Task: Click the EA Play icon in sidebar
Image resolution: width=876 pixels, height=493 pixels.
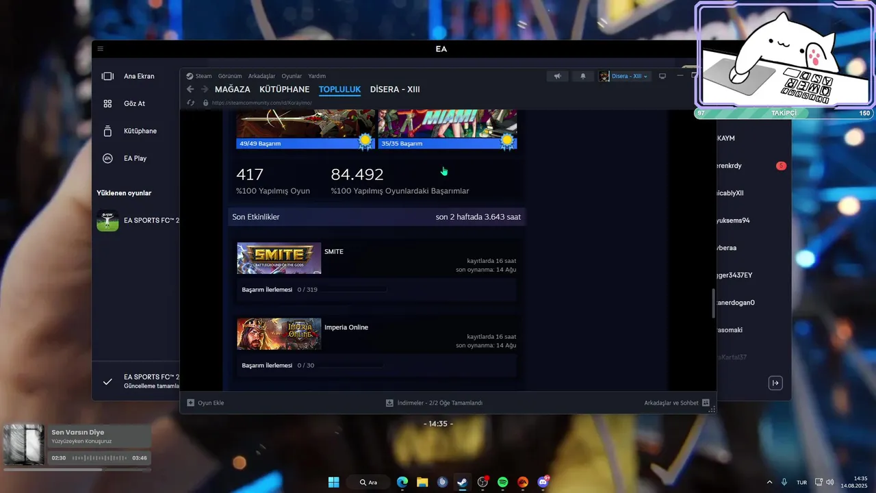Action: (x=107, y=158)
